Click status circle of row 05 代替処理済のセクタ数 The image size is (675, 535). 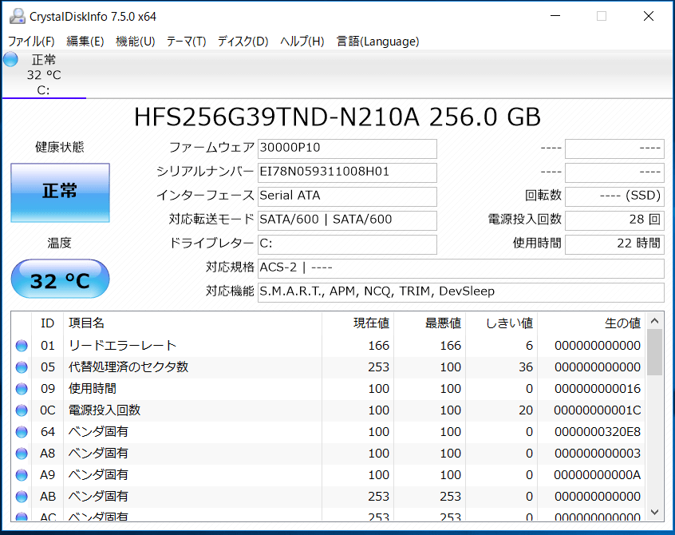[22, 367]
